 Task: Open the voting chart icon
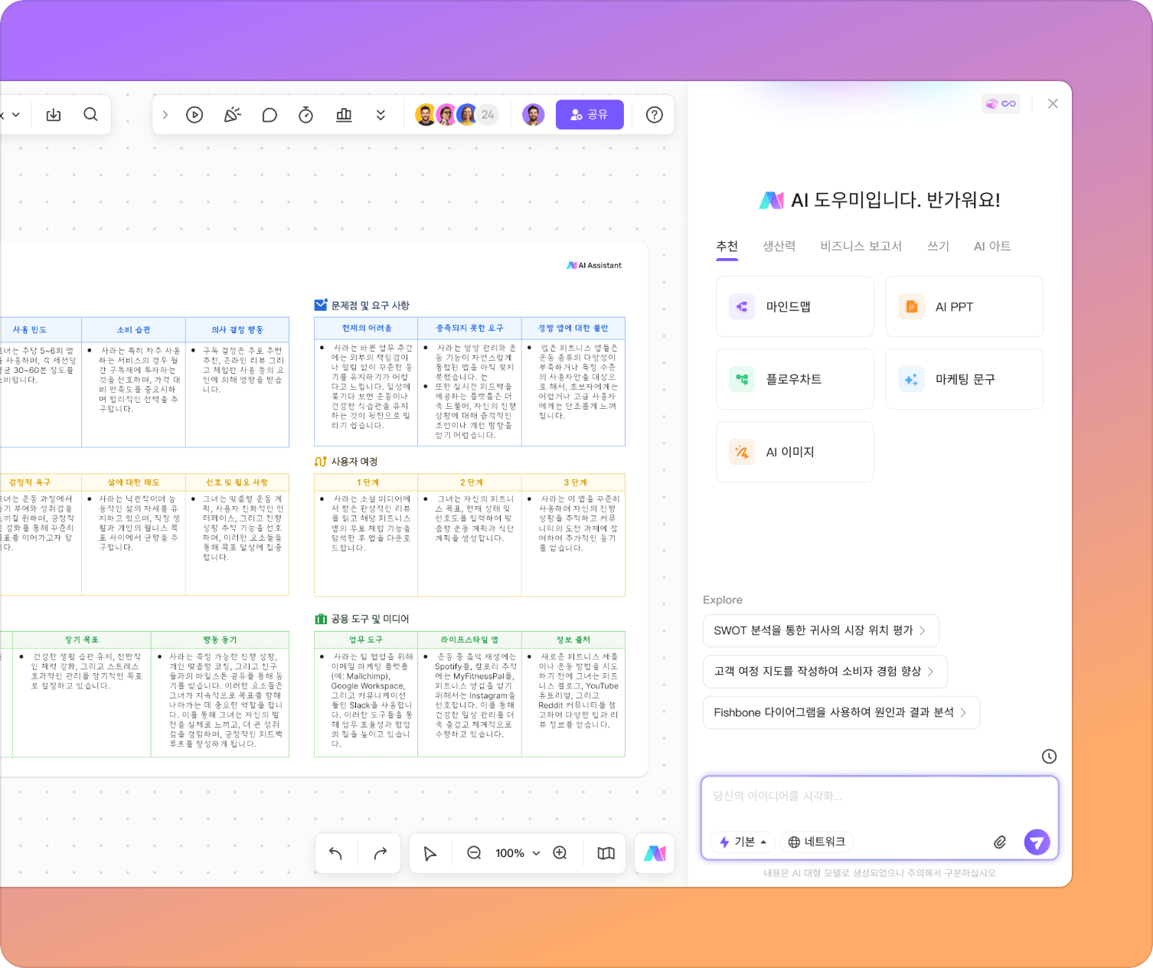pyautogui.click(x=344, y=115)
